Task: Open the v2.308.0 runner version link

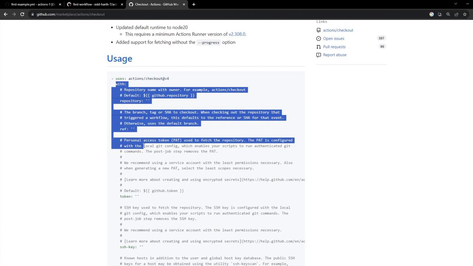Action: (x=237, y=34)
